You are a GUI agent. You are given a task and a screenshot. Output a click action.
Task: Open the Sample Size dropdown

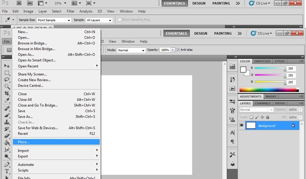54,20
